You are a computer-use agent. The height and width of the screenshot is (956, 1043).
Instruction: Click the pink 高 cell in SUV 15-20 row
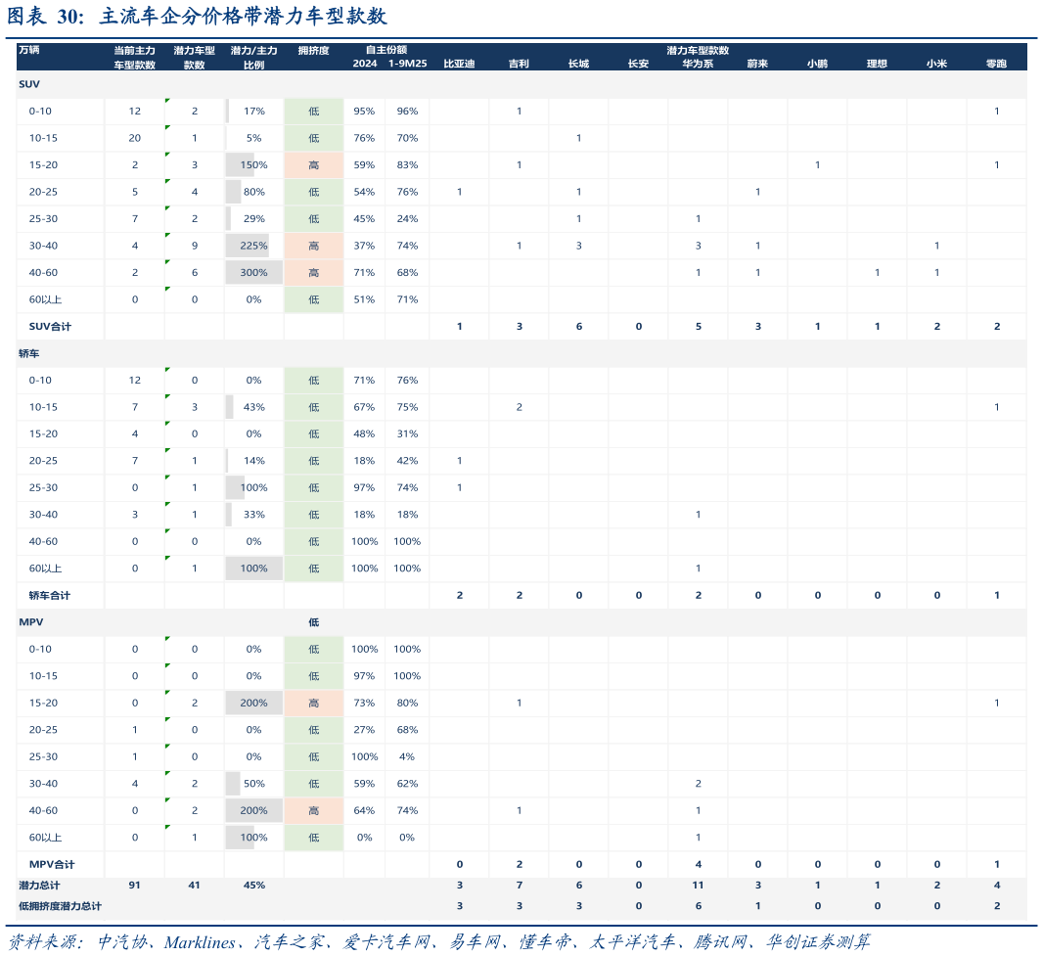click(313, 164)
